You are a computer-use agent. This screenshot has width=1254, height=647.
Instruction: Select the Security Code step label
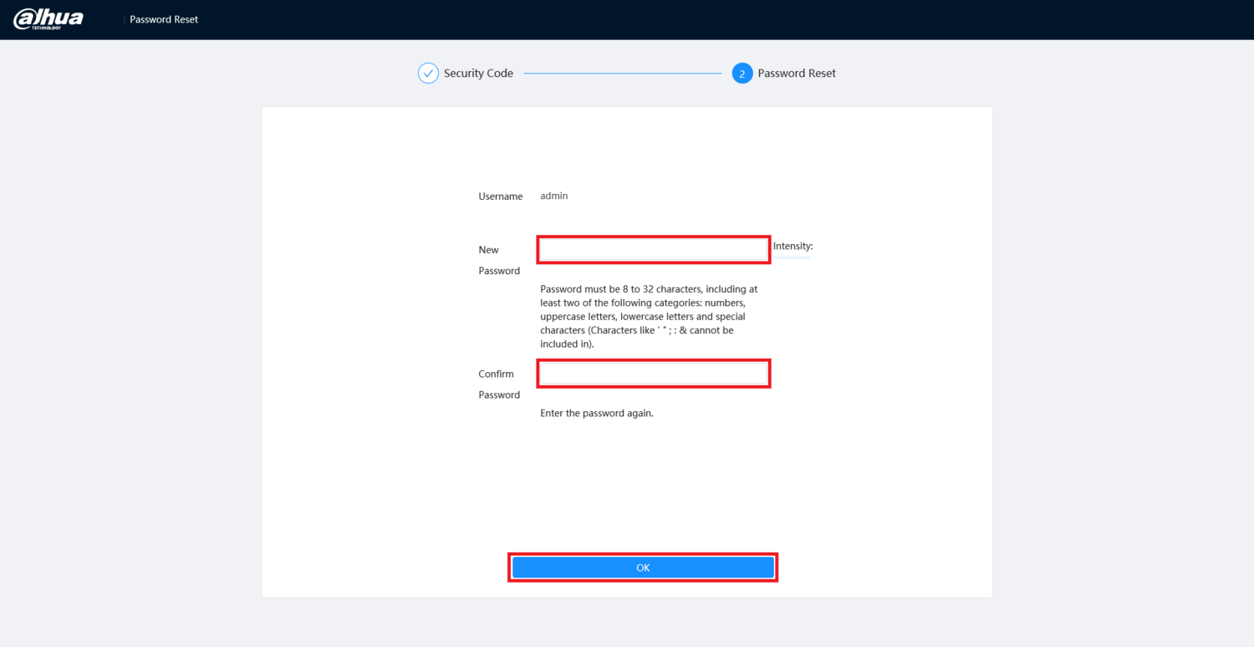pos(478,74)
